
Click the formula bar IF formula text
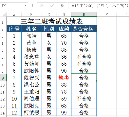coord(100,6)
